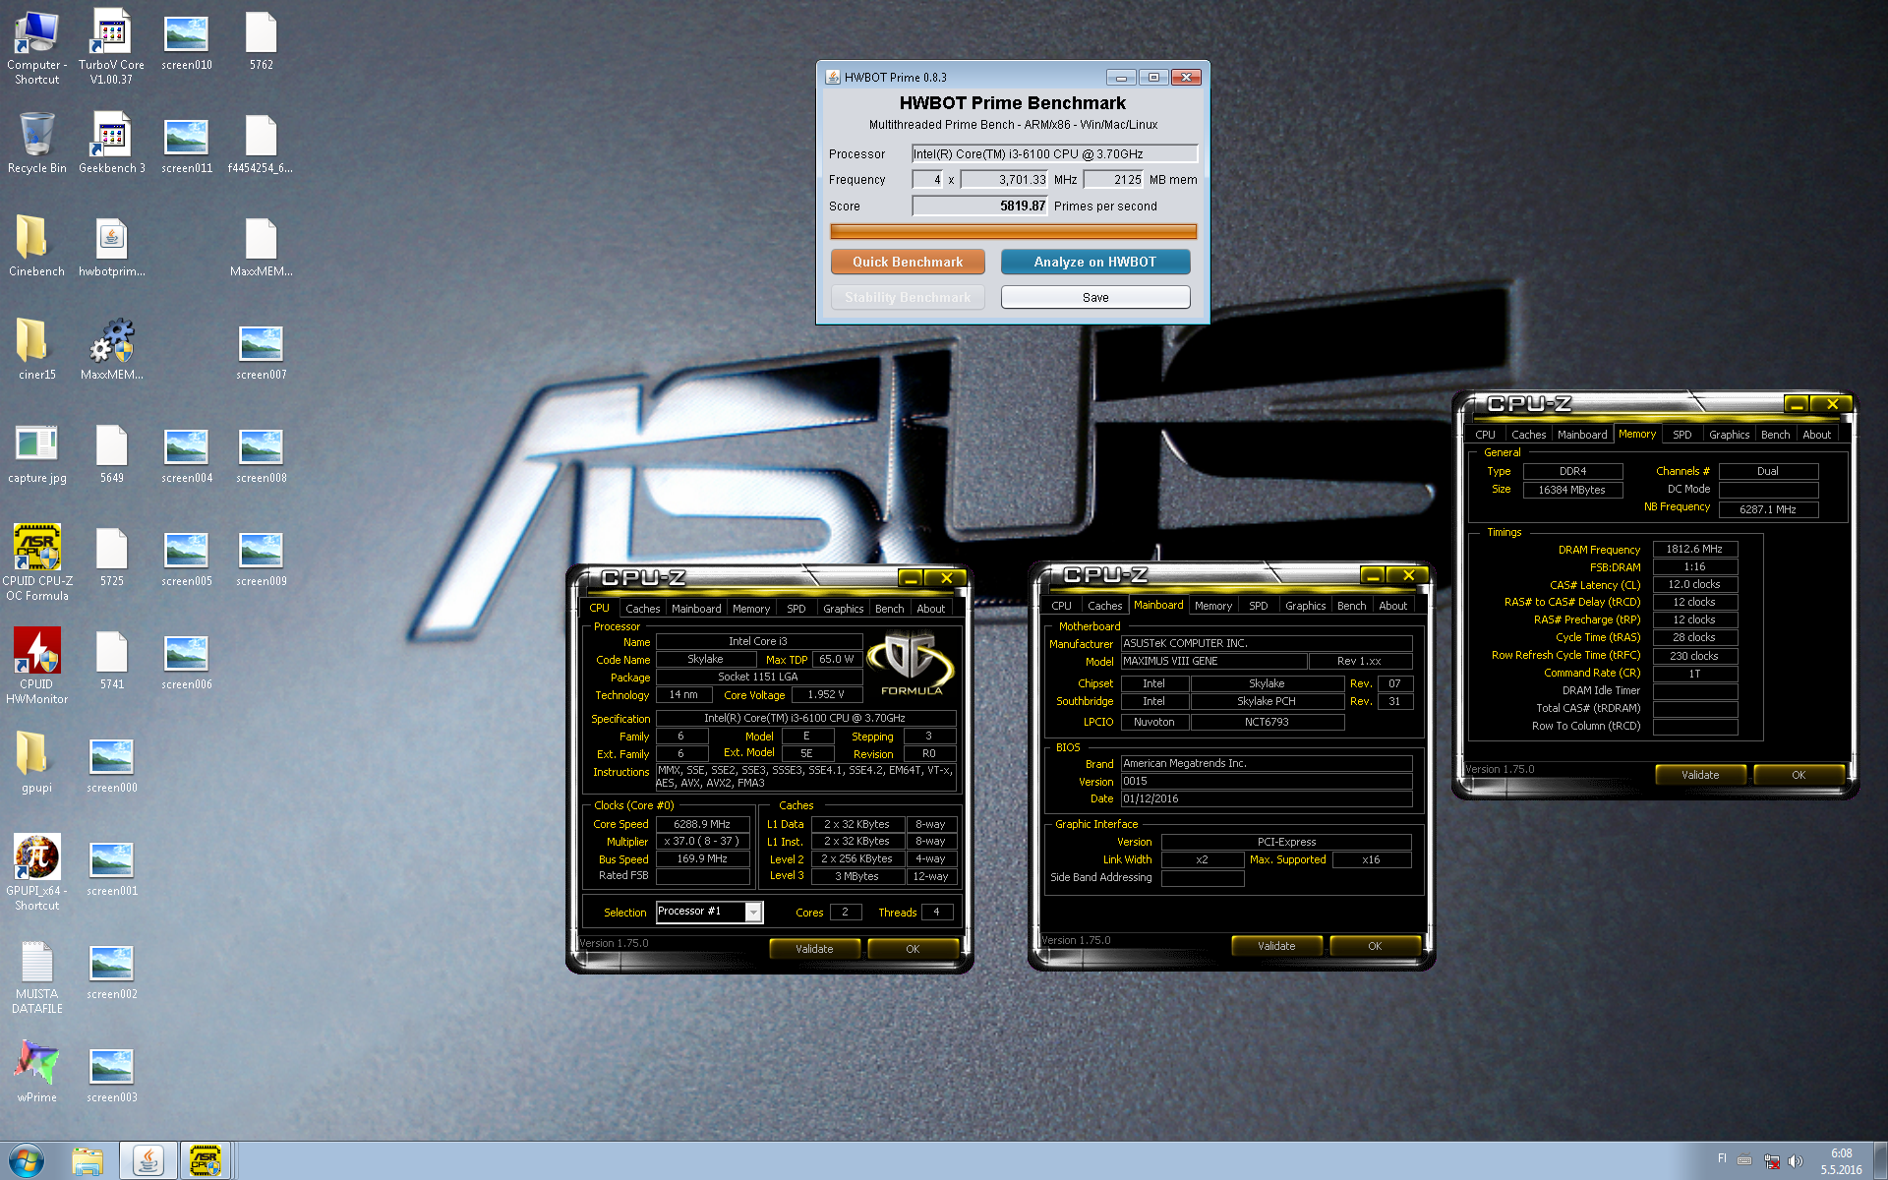Click Show desktop strip at taskbar end

click(1880, 1161)
